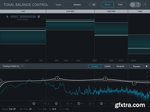Switch to Broad view

[107, 5]
